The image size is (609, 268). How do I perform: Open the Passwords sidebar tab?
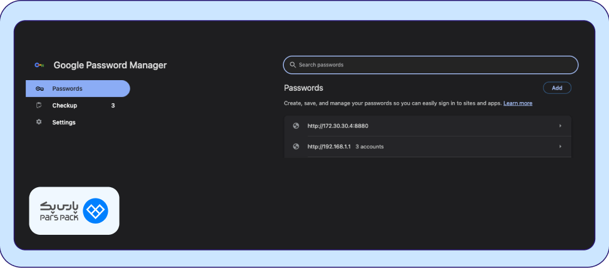point(78,88)
